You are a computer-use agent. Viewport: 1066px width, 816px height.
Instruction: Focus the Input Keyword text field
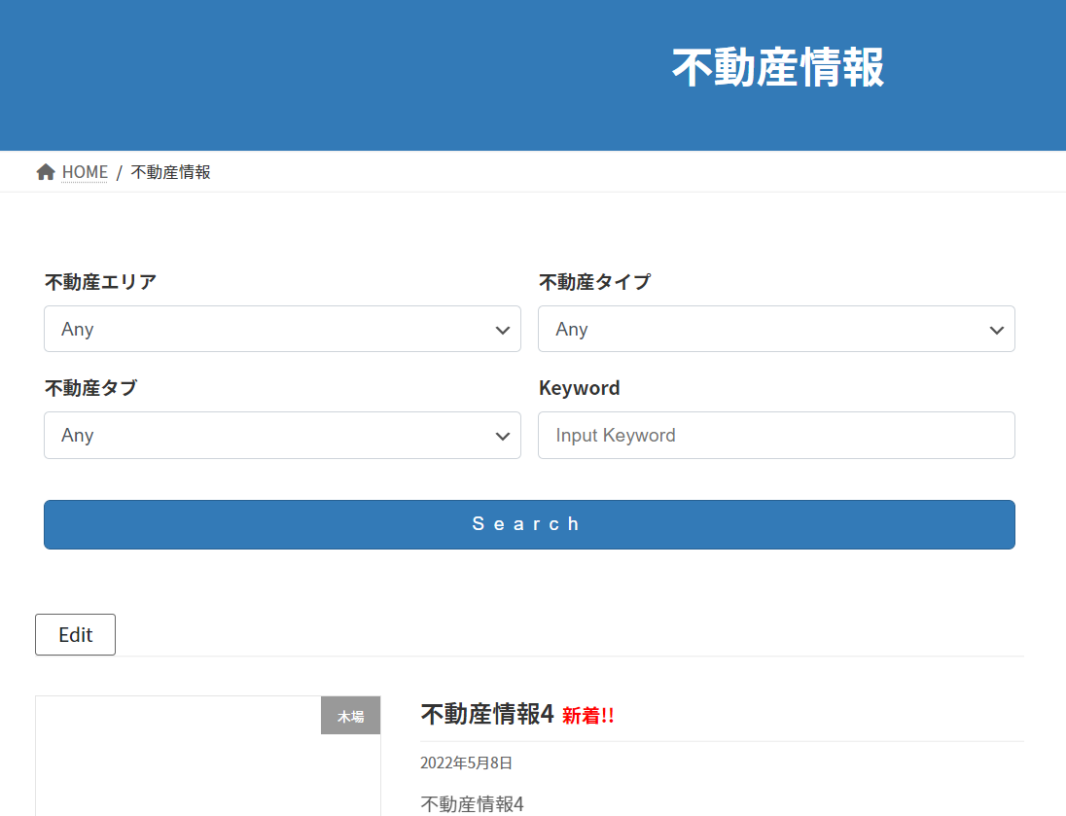776,435
